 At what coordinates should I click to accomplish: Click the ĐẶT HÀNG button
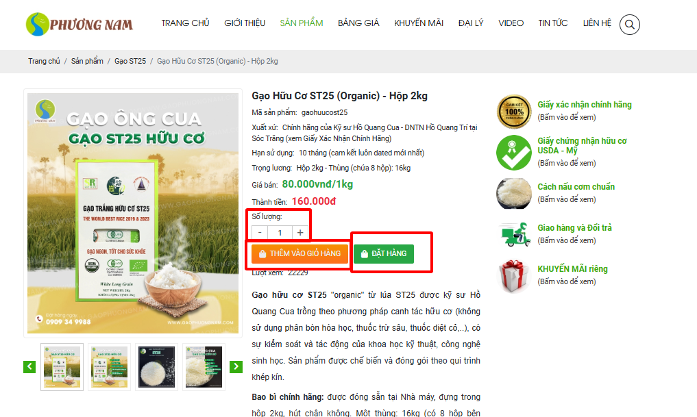point(384,253)
